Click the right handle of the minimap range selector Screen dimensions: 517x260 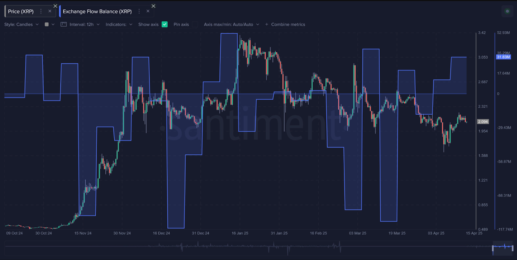coord(512,248)
